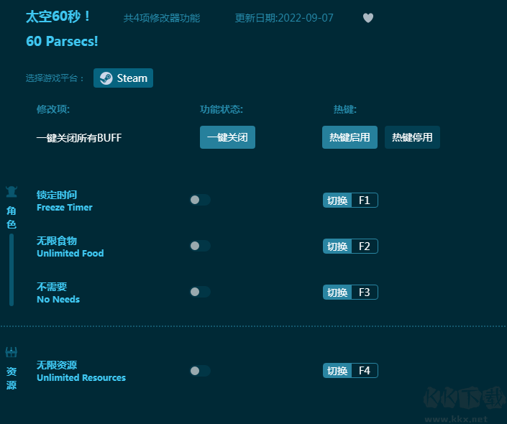Select the 角色 sidebar category label
Screen dimensions: 507x424
pyautogui.click(x=12, y=218)
